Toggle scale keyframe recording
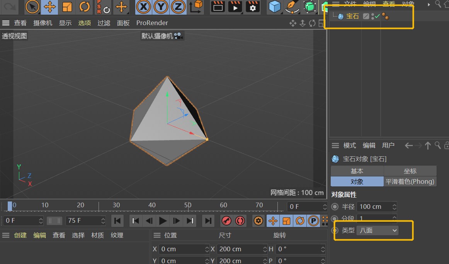449x264 pixels. click(x=286, y=221)
